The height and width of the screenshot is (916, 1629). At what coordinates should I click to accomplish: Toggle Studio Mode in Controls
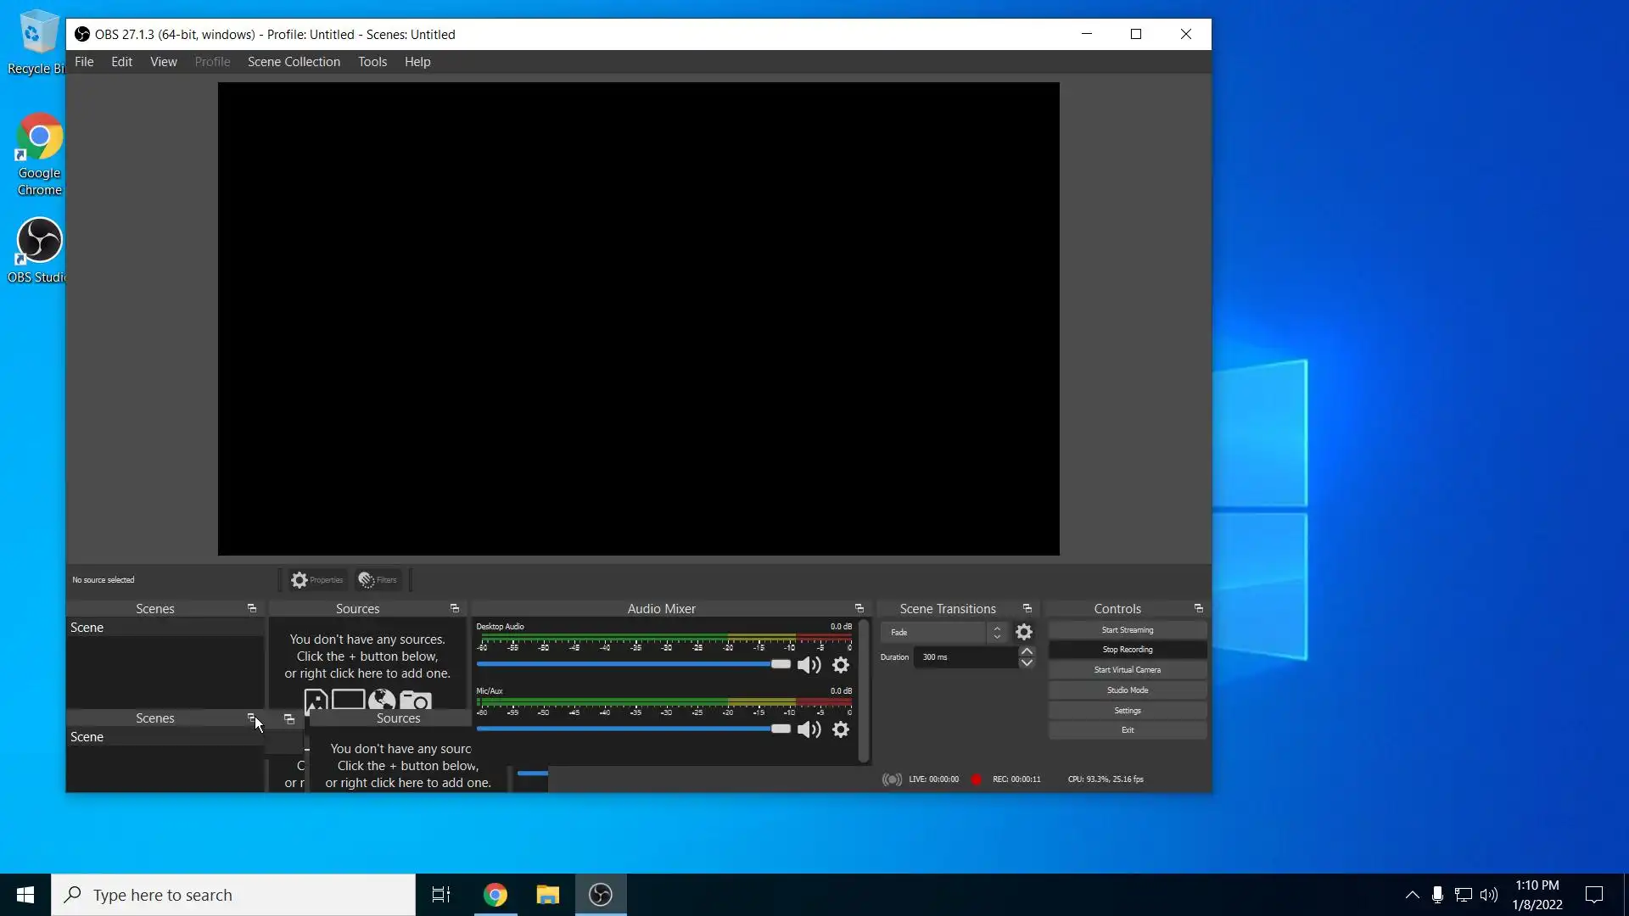click(1127, 690)
